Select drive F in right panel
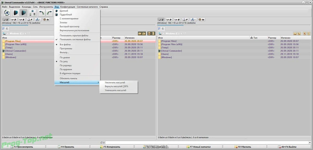Viewport: 313px width, 150px height. [x=185, y=19]
